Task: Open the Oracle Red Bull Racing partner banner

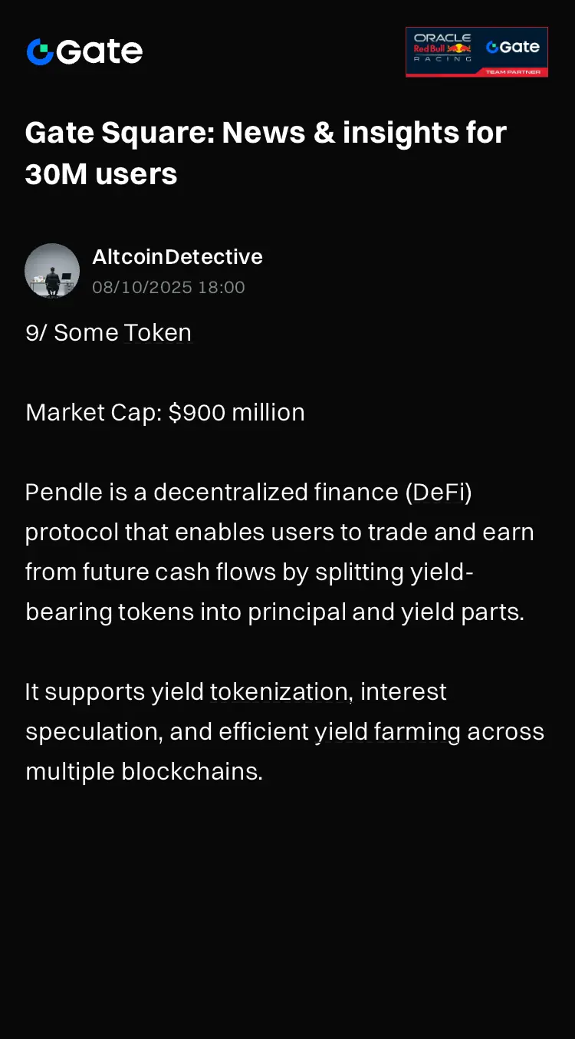Action: tap(477, 52)
